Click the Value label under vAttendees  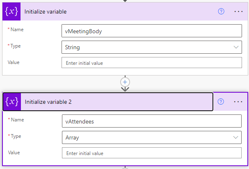(x=14, y=152)
